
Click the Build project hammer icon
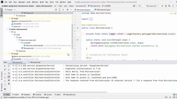[140, 6]
